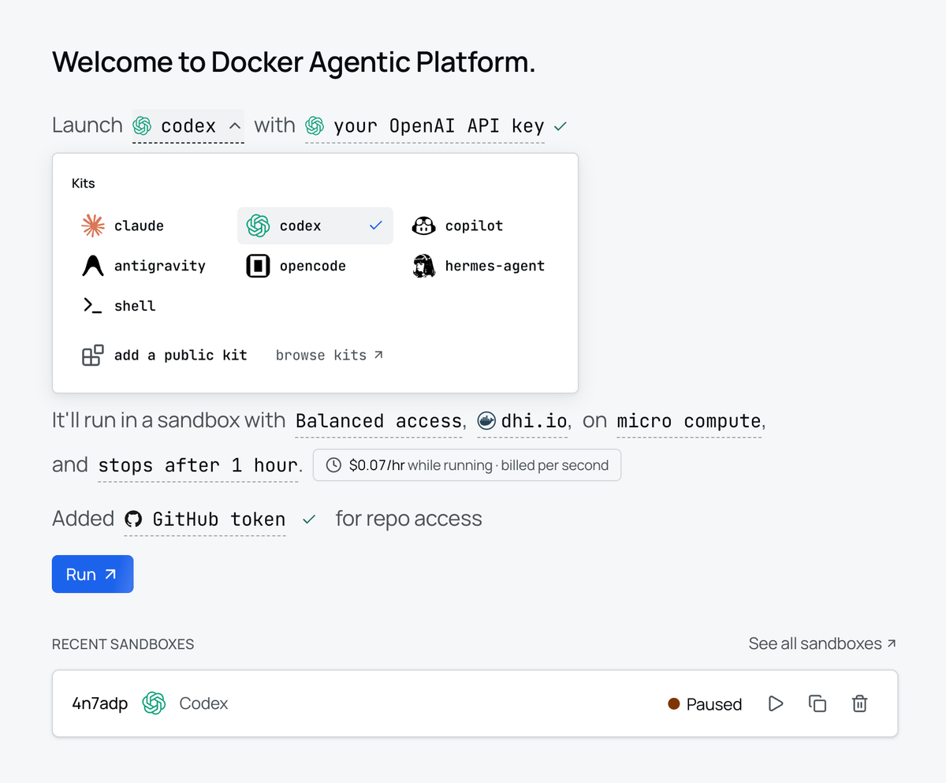Change the dhi.io image setting
This screenshot has height=783, width=946.
[x=522, y=421]
